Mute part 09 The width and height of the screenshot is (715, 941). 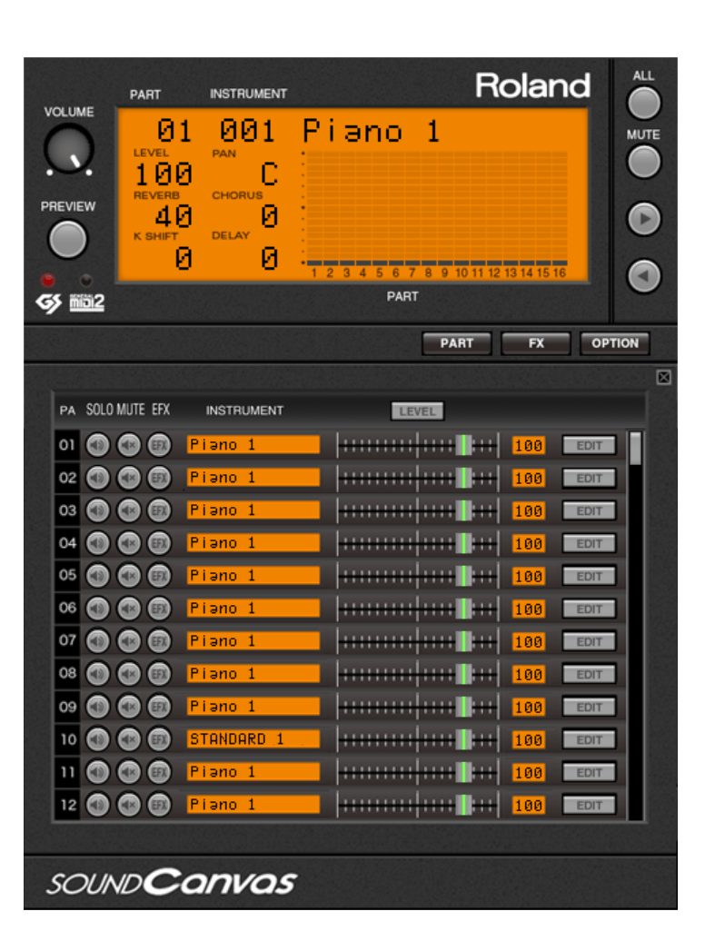128,707
